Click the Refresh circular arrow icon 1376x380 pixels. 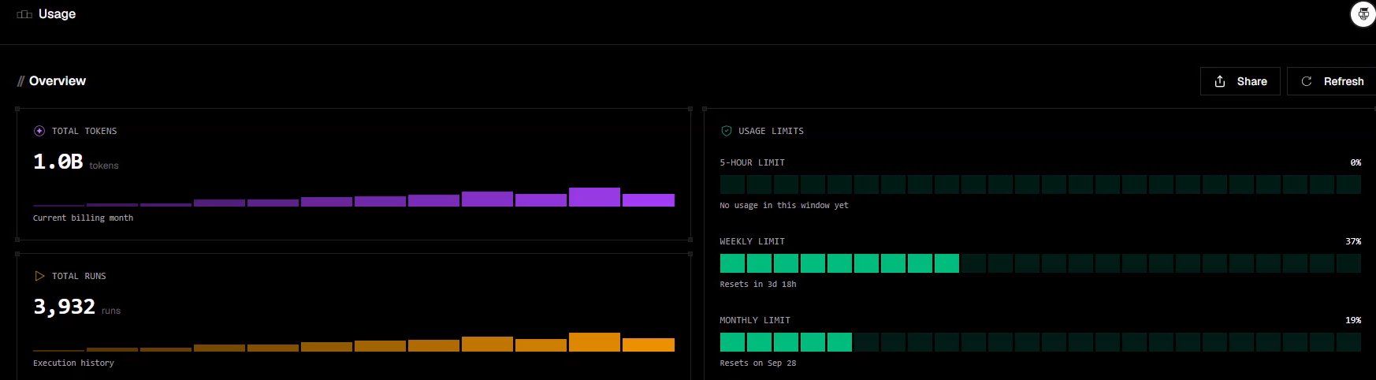(x=1307, y=81)
